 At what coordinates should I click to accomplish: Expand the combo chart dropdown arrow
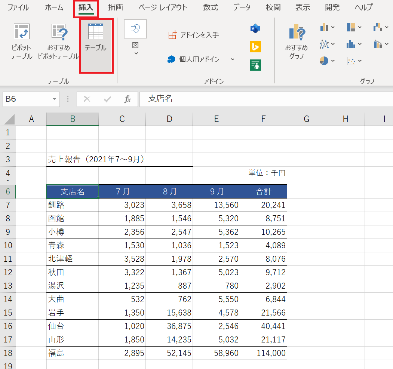(x=387, y=44)
